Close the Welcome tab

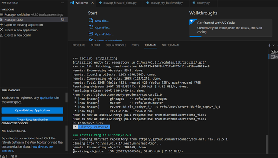tap(93, 3)
